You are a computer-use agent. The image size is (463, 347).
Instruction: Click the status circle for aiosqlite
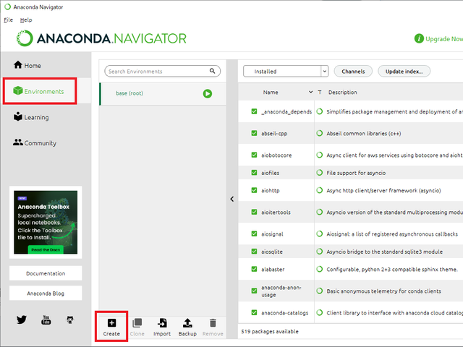(x=320, y=252)
